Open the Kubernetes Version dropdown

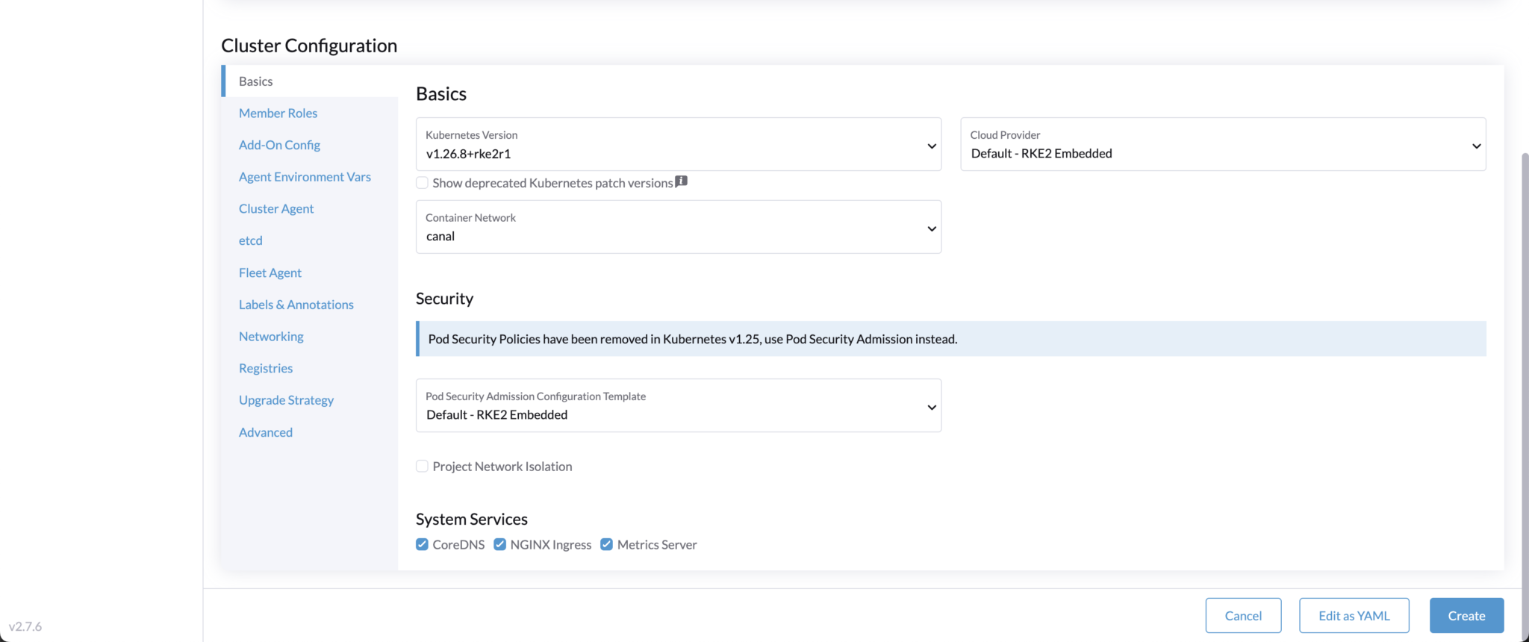[678, 144]
